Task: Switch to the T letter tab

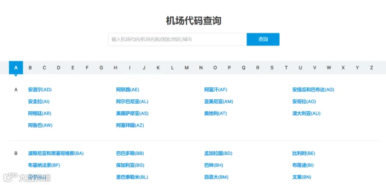Action: click(286, 68)
